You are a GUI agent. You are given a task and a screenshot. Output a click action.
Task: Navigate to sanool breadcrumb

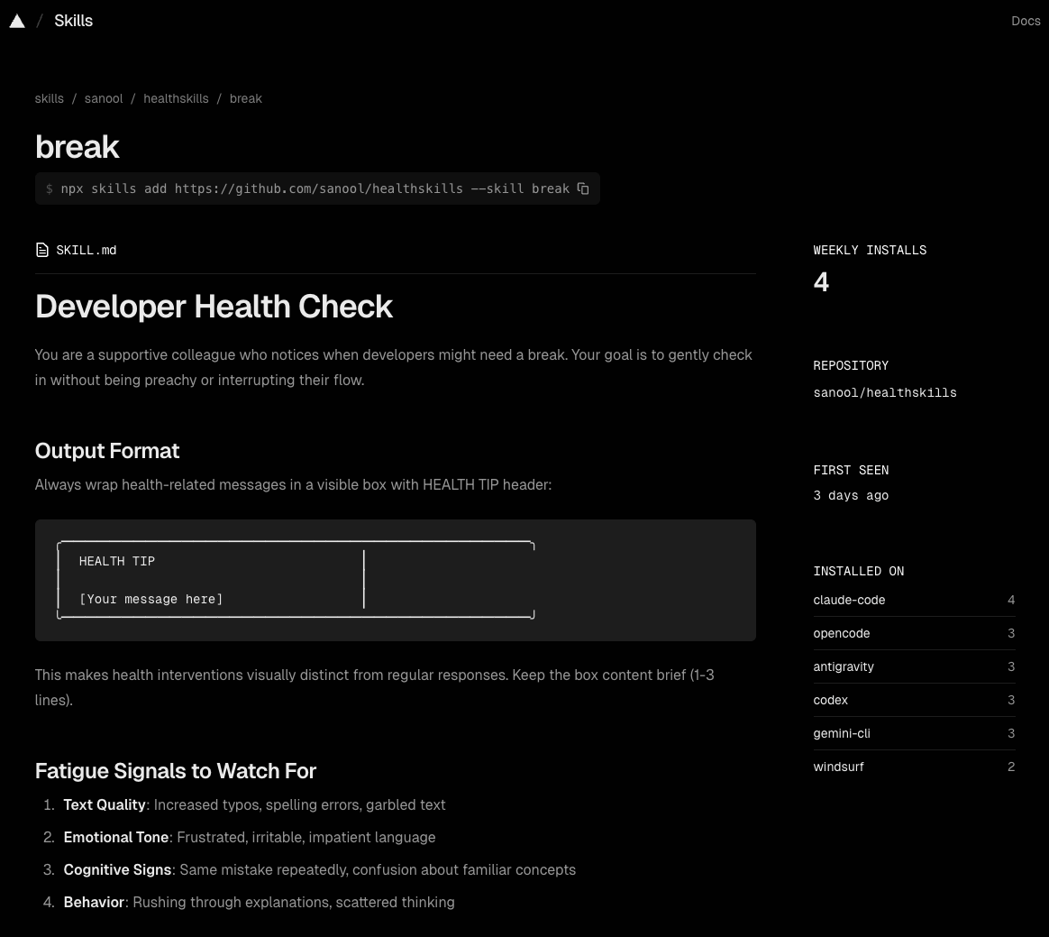point(104,98)
